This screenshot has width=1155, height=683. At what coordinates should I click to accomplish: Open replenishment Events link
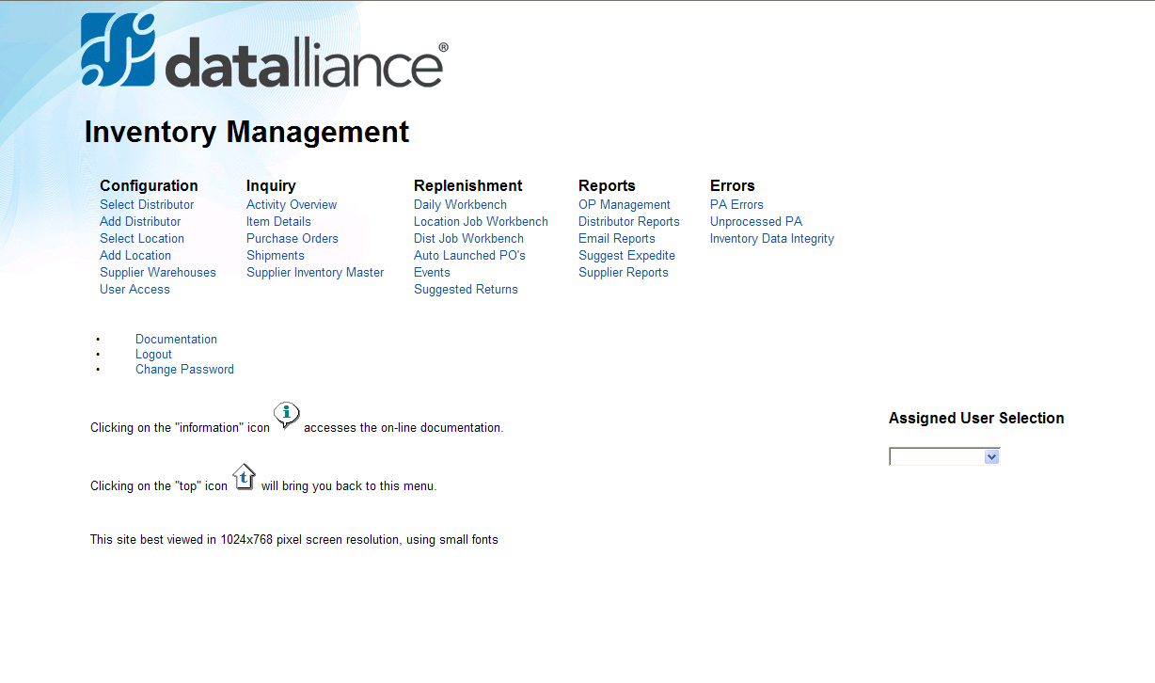coord(432,272)
